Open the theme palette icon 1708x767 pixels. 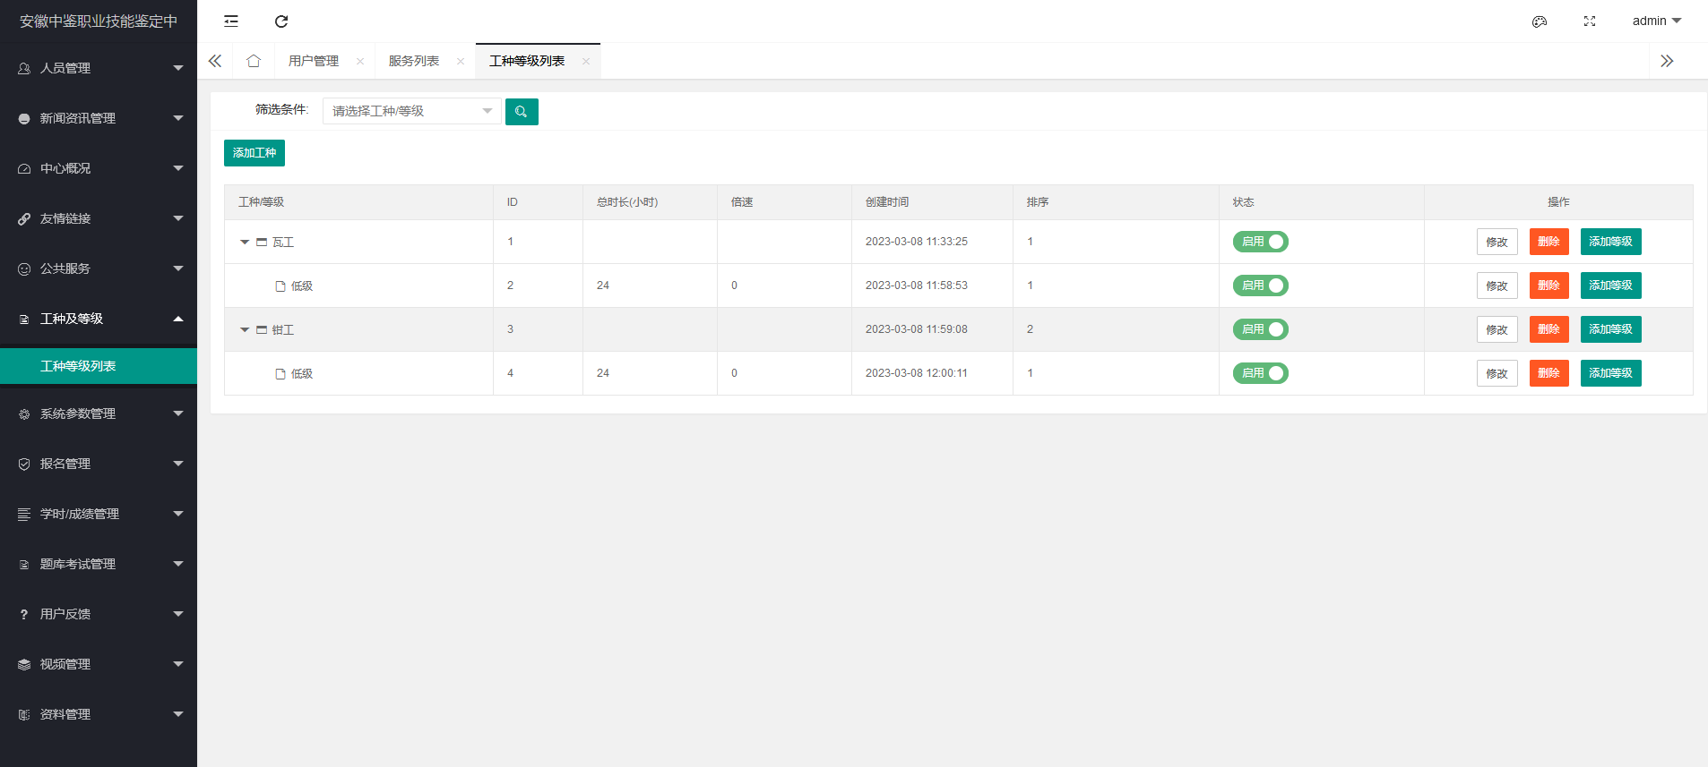1540,21
